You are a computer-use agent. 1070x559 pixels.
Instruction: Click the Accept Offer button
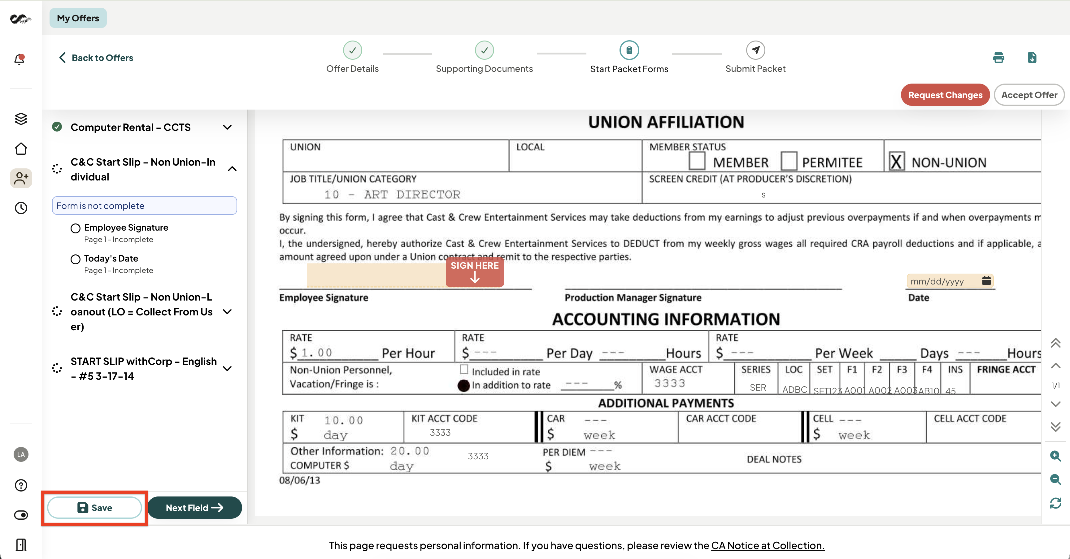pos(1029,95)
